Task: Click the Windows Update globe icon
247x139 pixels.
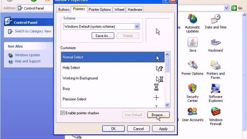Action: tap(10, 55)
